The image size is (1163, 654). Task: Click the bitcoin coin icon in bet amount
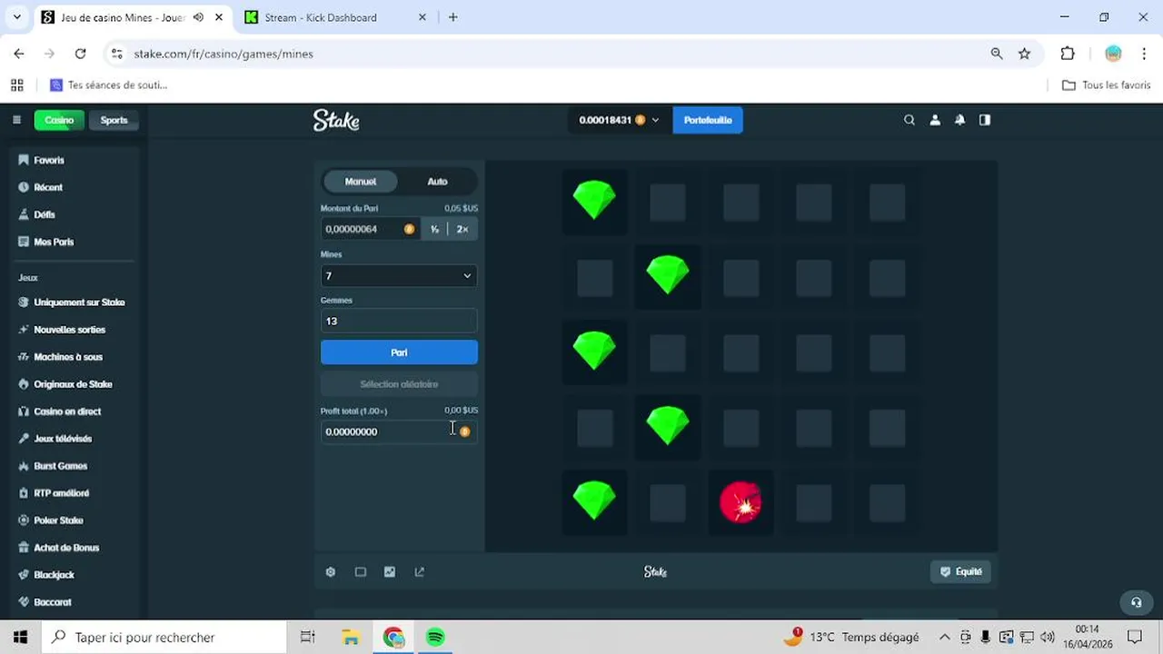click(409, 229)
